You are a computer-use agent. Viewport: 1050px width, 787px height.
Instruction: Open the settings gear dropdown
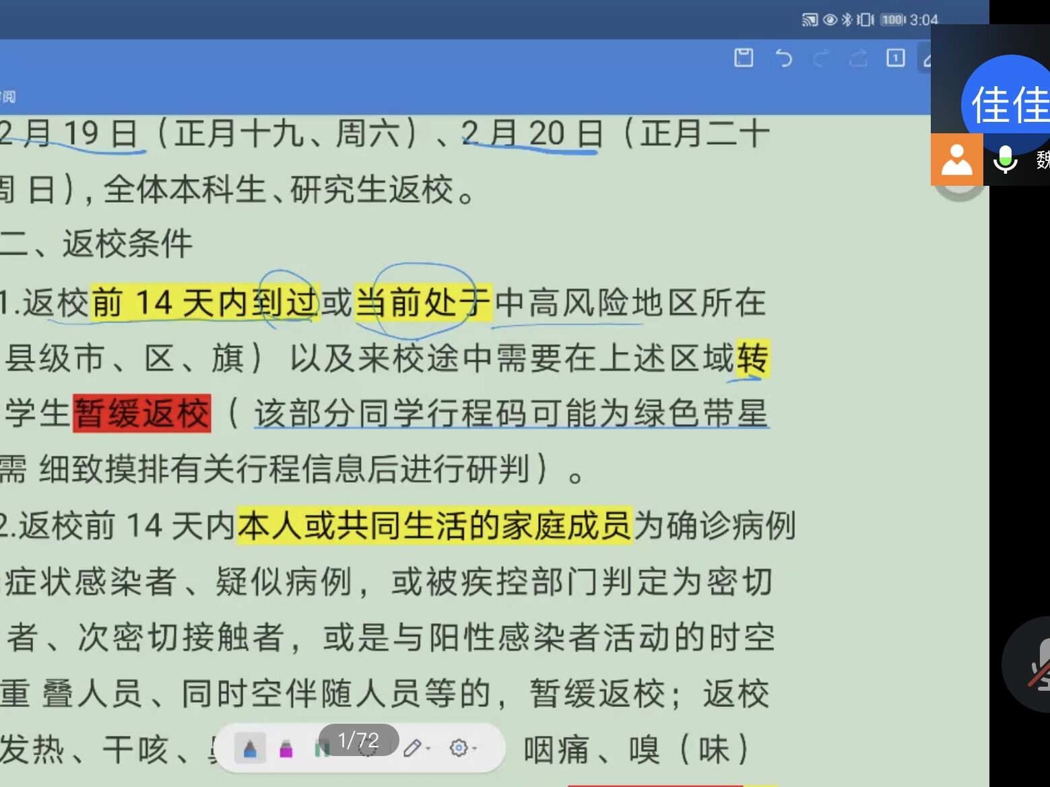coord(463,748)
